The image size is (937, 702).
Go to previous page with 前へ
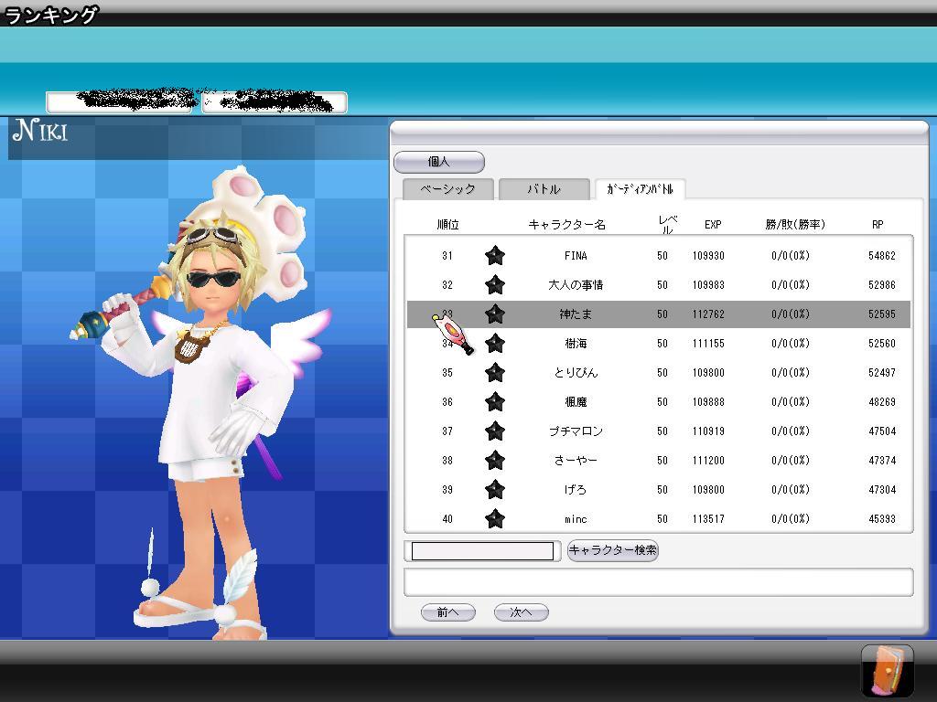448,612
